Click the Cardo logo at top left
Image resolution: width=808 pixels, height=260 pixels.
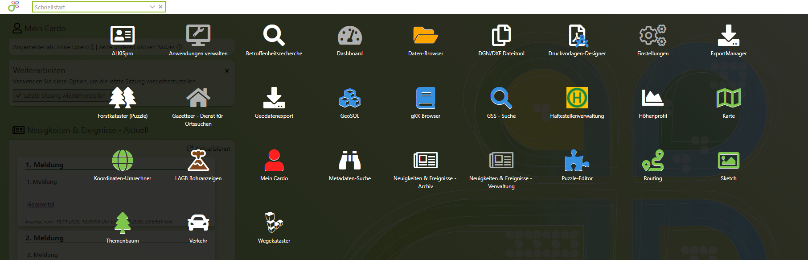(x=14, y=6)
